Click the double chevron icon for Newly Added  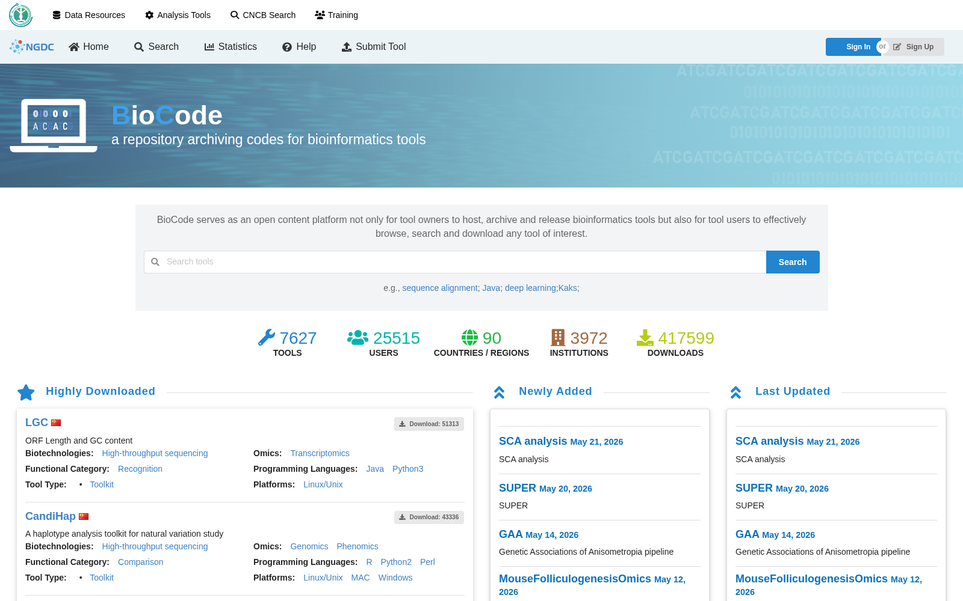coord(499,392)
